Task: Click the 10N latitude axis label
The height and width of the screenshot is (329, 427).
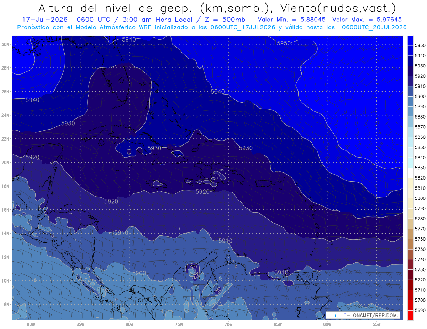Action: click(6, 281)
